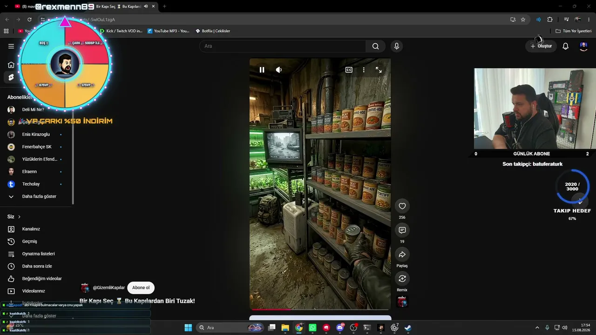Open the @GizemliKapılar channel link
The height and width of the screenshot is (335, 596).
click(109, 288)
